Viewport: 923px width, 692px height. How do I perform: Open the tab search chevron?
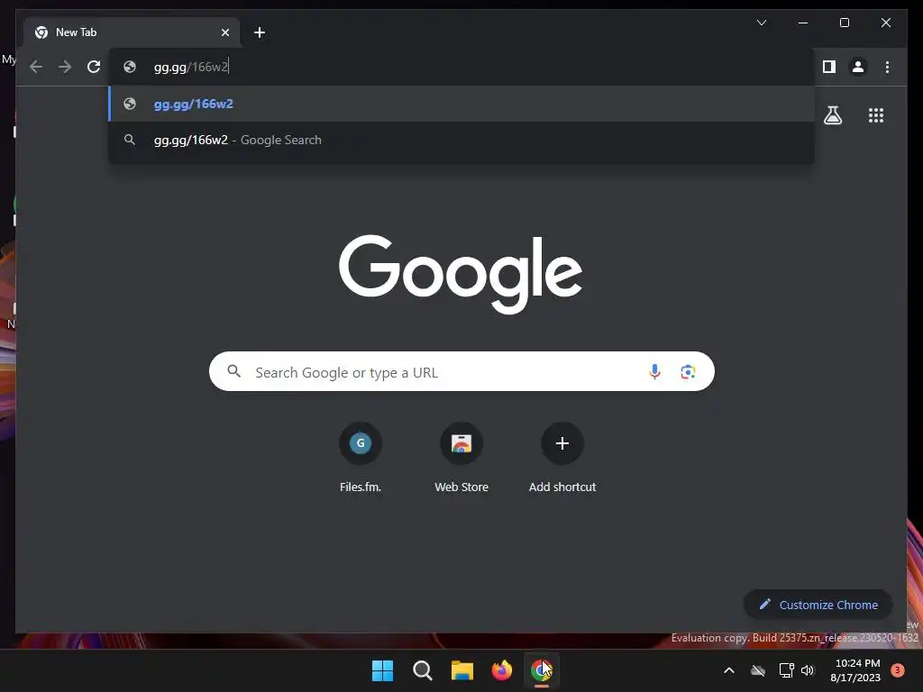(761, 23)
